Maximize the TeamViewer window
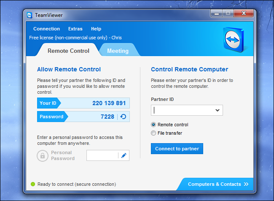274x201 pixels. [228, 14]
